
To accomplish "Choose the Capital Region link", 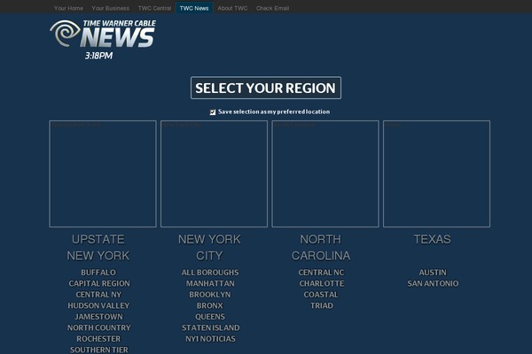I will point(99,283).
